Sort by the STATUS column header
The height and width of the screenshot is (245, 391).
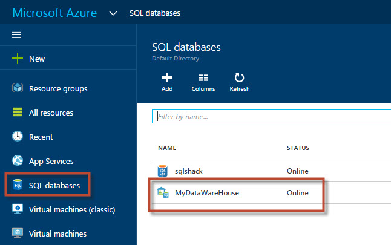point(298,148)
